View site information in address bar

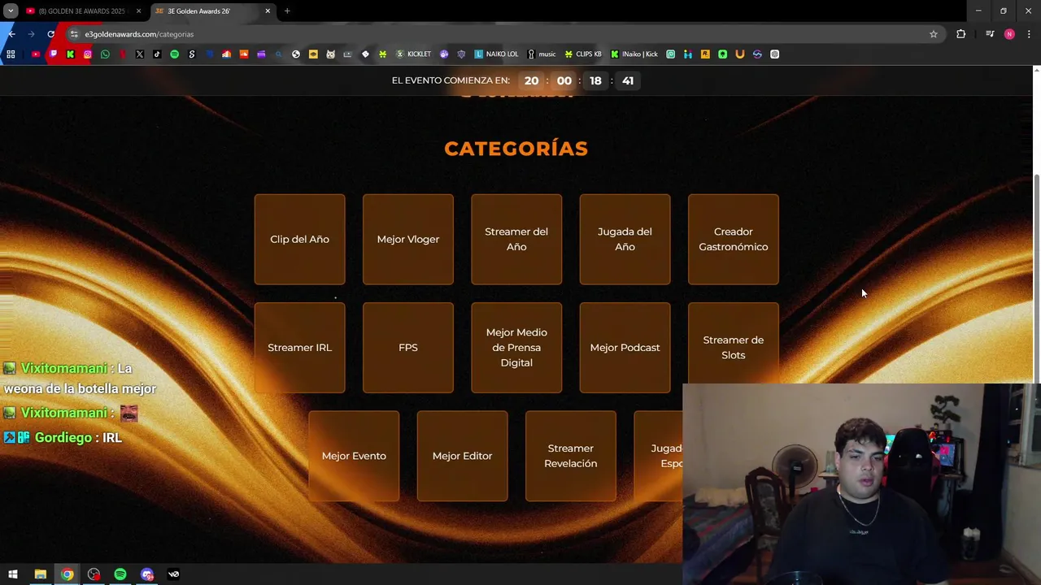(74, 34)
